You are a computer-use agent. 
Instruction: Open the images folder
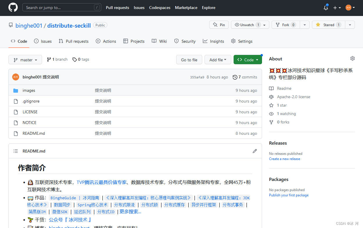(29, 90)
